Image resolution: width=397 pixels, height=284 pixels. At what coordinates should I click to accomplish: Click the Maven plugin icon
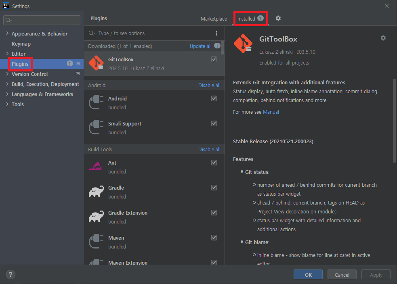point(96,242)
